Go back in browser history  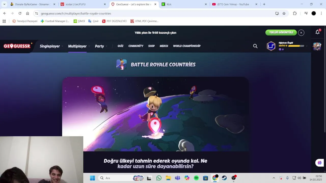click(x=5, y=13)
